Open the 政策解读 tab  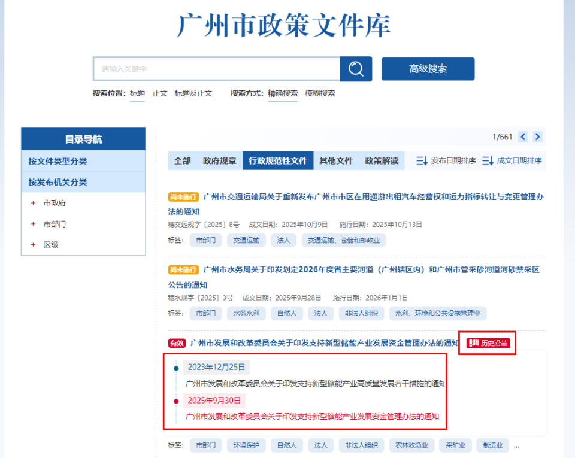[381, 160]
